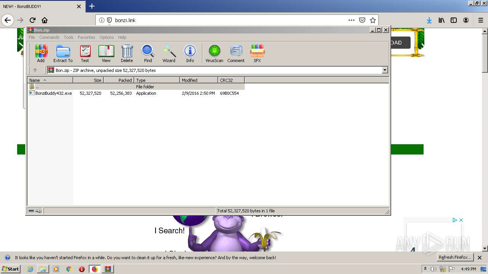Sort by Packed column header
The height and width of the screenshot is (274, 488).
[x=119, y=80]
